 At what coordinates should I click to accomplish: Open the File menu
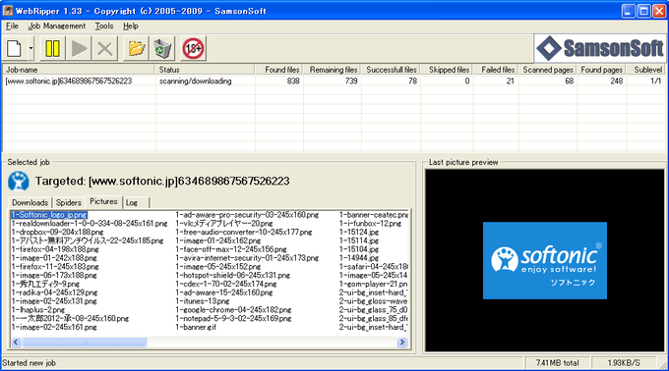(12, 26)
